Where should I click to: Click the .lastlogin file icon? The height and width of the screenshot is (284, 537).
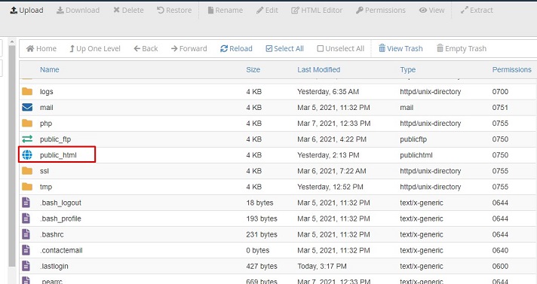pyautogui.click(x=26, y=266)
